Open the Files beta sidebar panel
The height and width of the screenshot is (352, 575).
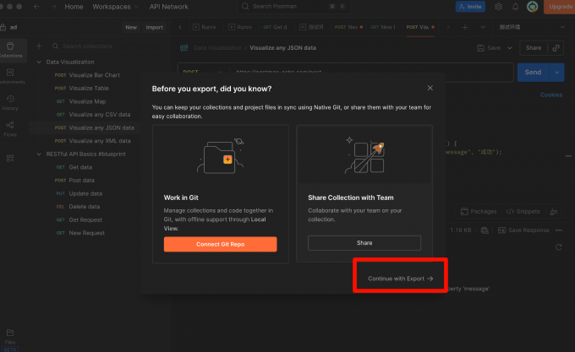pyautogui.click(x=10, y=340)
